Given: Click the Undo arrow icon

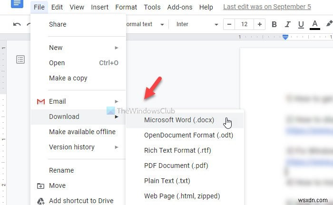Looking at the screenshot, I should click(17, 24).
